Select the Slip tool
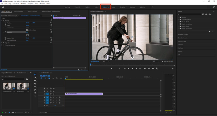 35,87
